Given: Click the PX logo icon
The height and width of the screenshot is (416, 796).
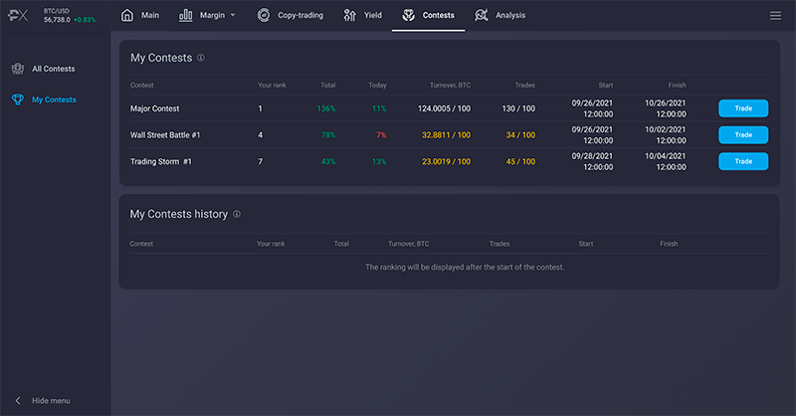Looking at the screenshot, I should point(18,15).
